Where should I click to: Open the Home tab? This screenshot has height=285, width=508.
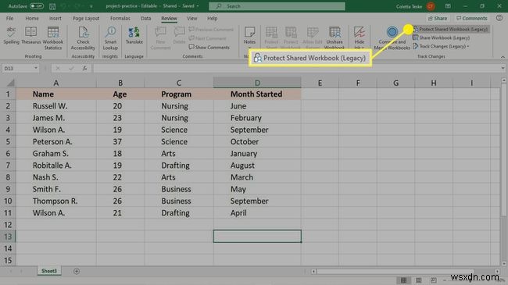[x=32, y=19]
